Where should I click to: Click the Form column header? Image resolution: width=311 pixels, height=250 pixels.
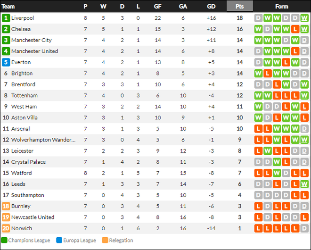[282, 7]
